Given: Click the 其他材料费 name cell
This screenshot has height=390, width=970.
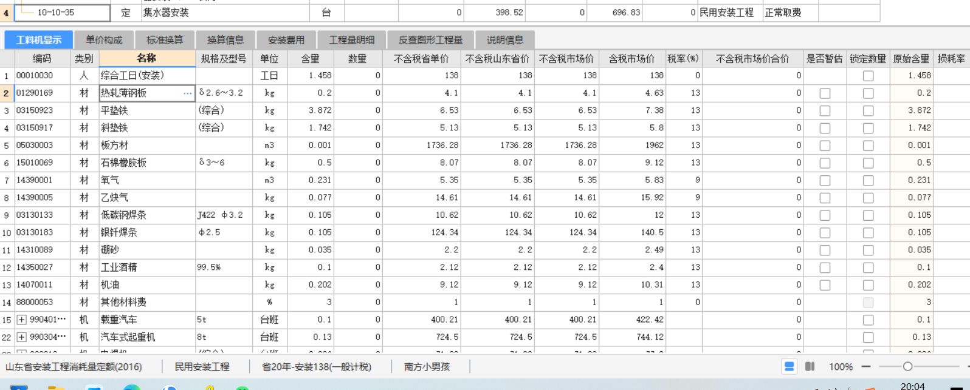Looking at the screenshot, I should [146, 302].
